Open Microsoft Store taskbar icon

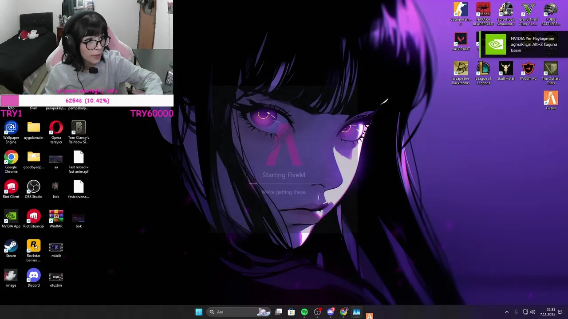click(291, 312)
